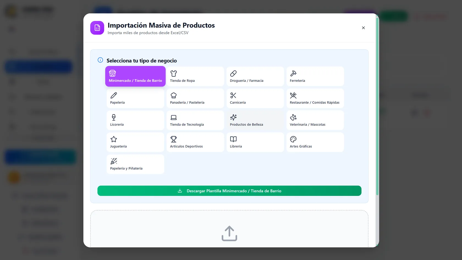Select the sparkles icon for Productos de Belleza
Image resolution: width=462 pixels, height=260 pixels.
233,117
